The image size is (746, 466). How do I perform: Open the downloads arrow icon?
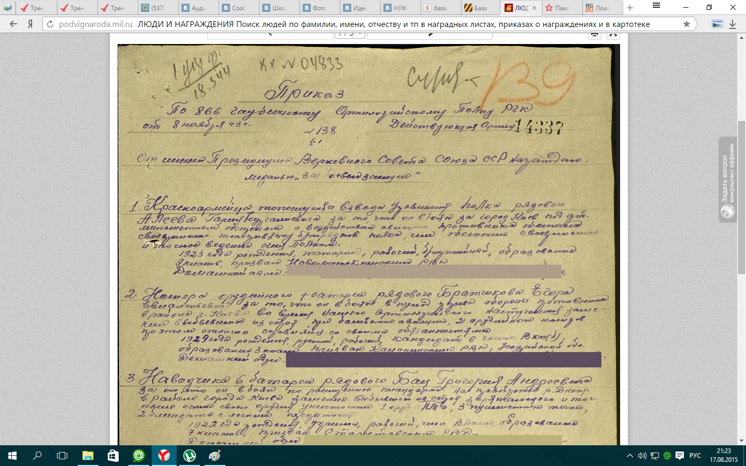(x=733, y=24)
